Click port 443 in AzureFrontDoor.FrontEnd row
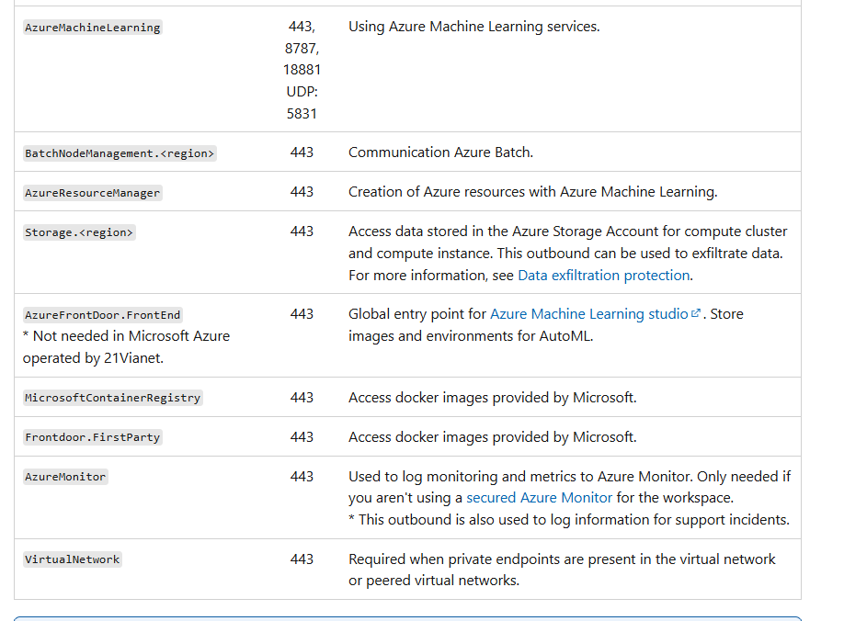The image size is (844, 621). pyautogui.click(x=302, y=314)
